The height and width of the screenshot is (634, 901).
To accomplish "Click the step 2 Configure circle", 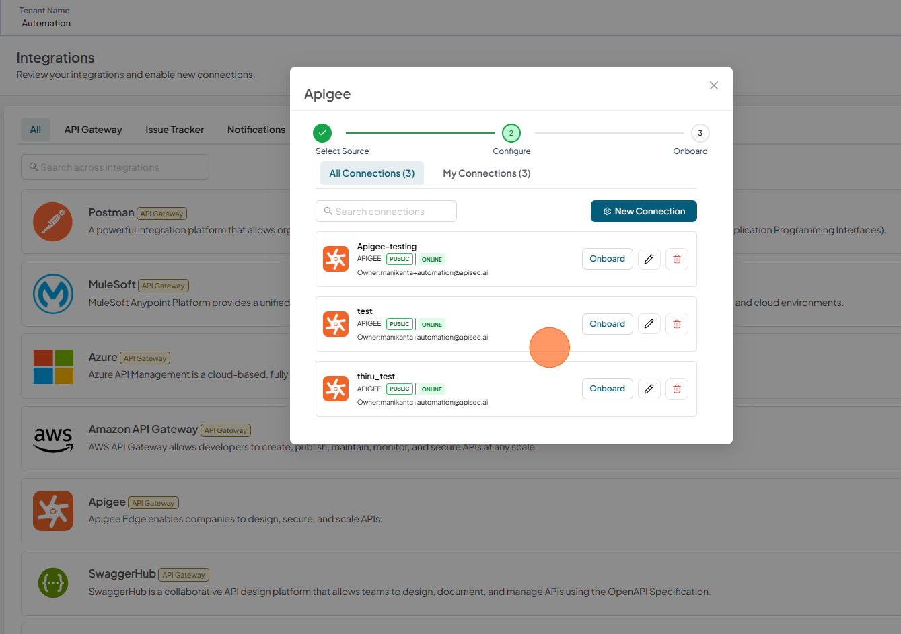I will pos(511,133).
